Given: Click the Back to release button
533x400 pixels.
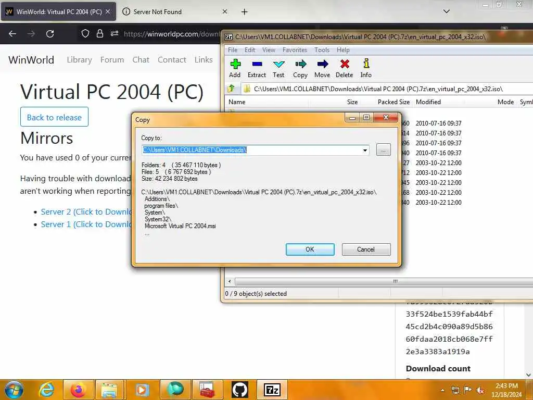Looking at the screenshot, I should tap(54, 117).
